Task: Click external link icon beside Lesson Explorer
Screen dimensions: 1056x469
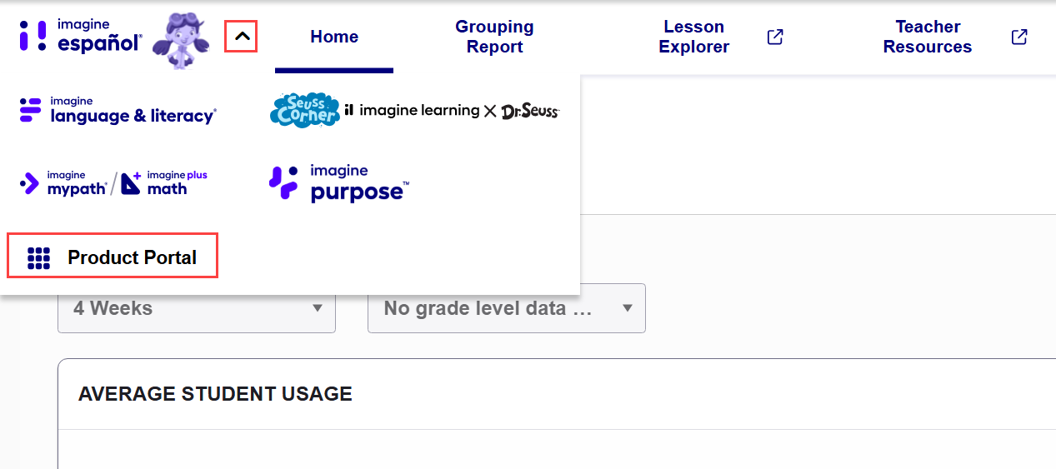Action: (775, 37)
